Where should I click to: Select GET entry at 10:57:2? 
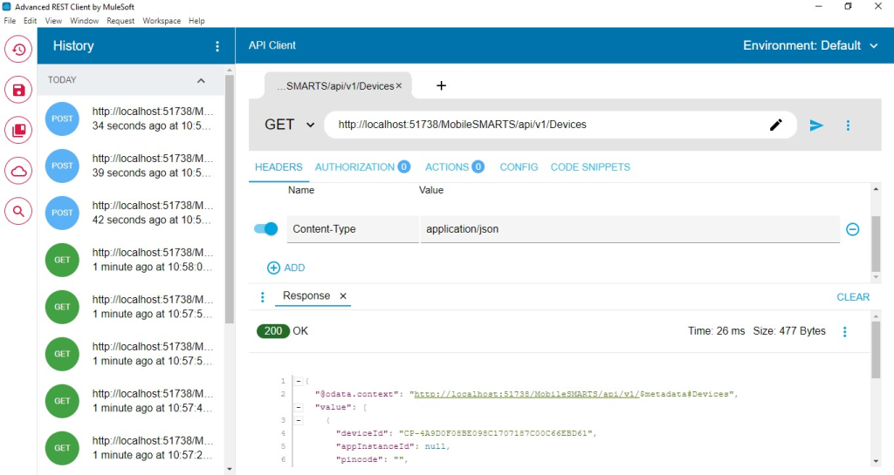pos(129,448)
